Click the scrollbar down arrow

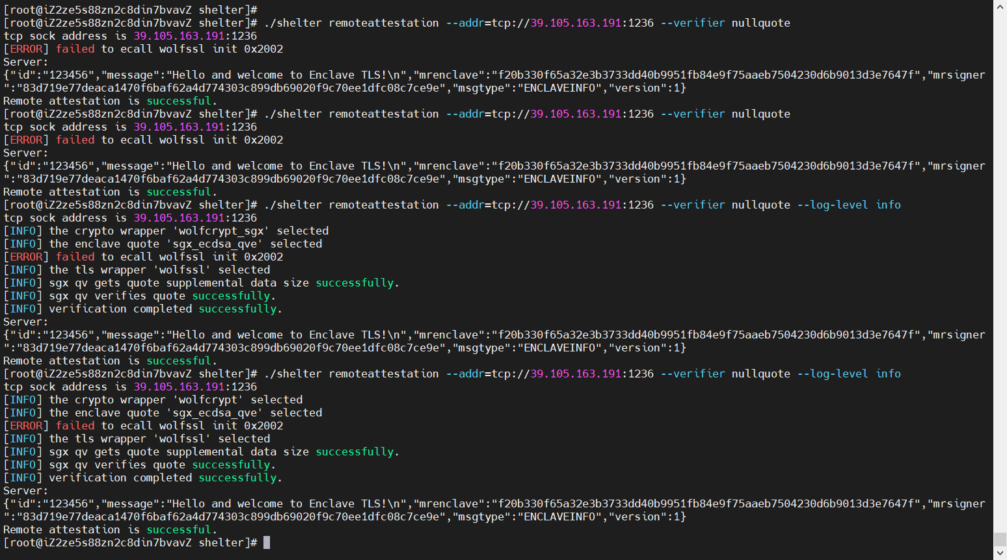point(1000,553)
